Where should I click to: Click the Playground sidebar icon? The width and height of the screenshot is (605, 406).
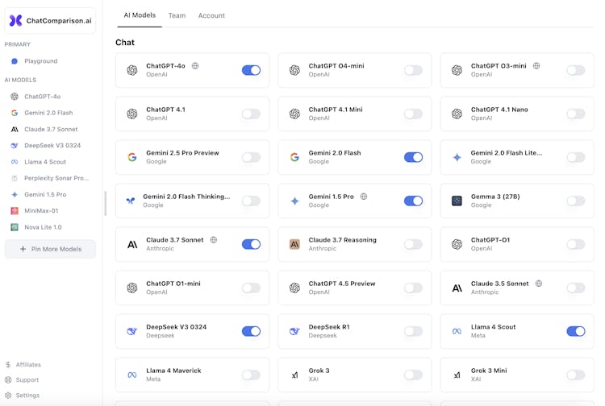point(15,61)
